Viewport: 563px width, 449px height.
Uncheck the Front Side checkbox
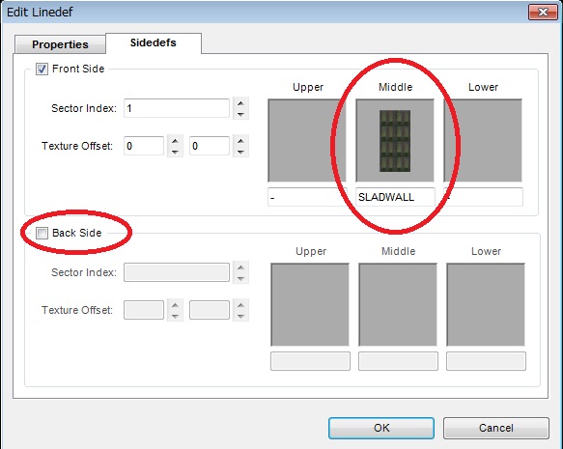point(42,69)
